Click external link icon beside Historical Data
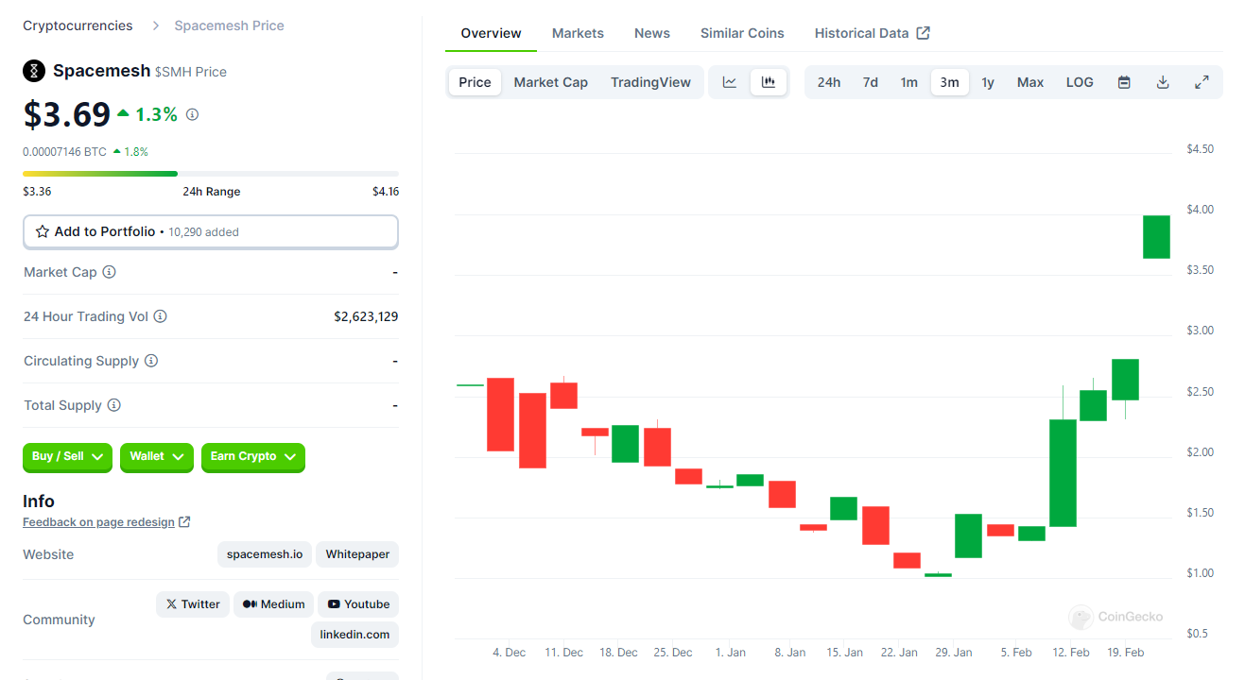 tap(924, 33)
